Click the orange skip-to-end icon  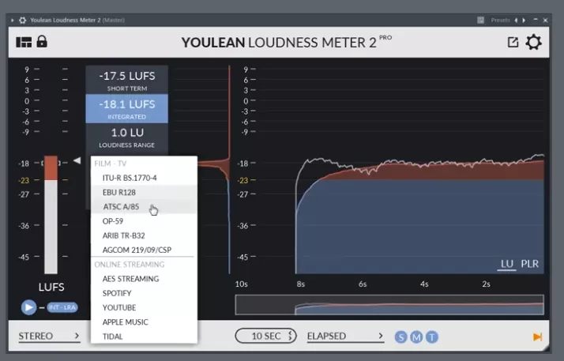pos(537,337)
